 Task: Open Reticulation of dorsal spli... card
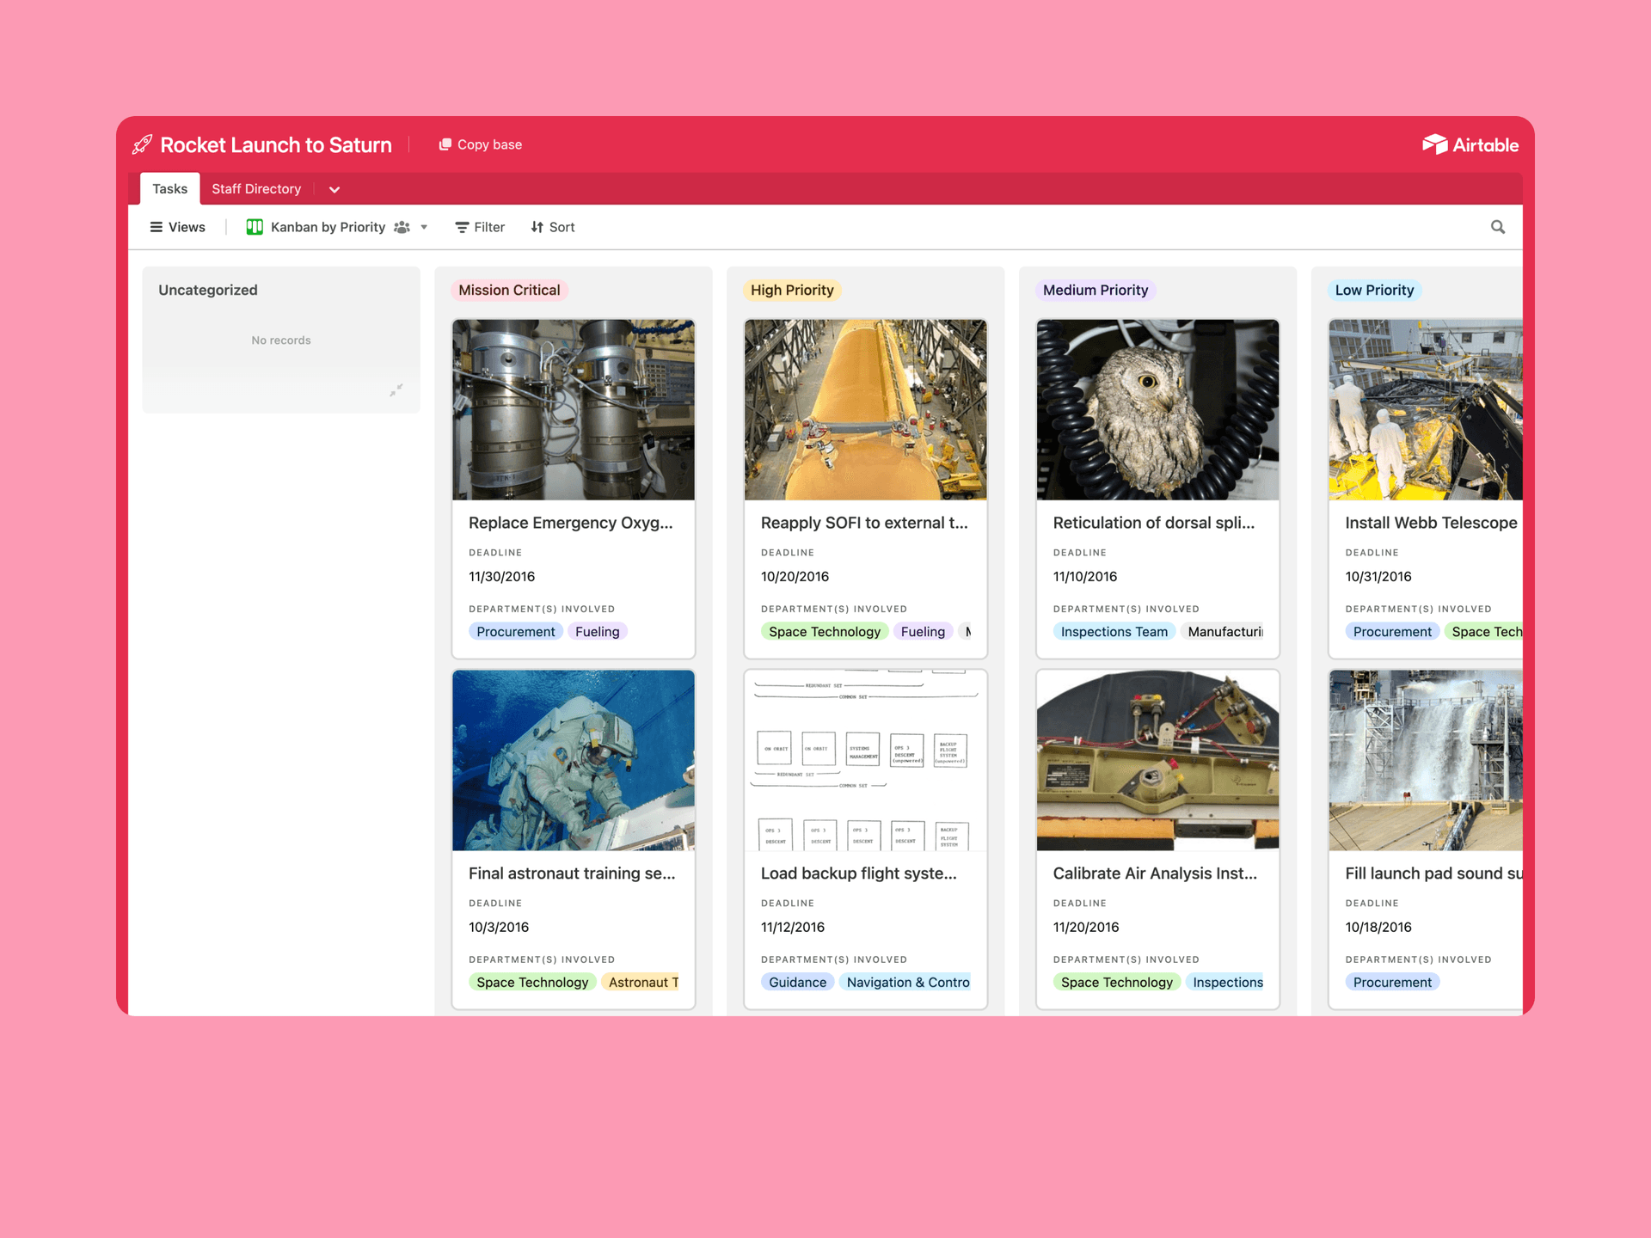1154,523
